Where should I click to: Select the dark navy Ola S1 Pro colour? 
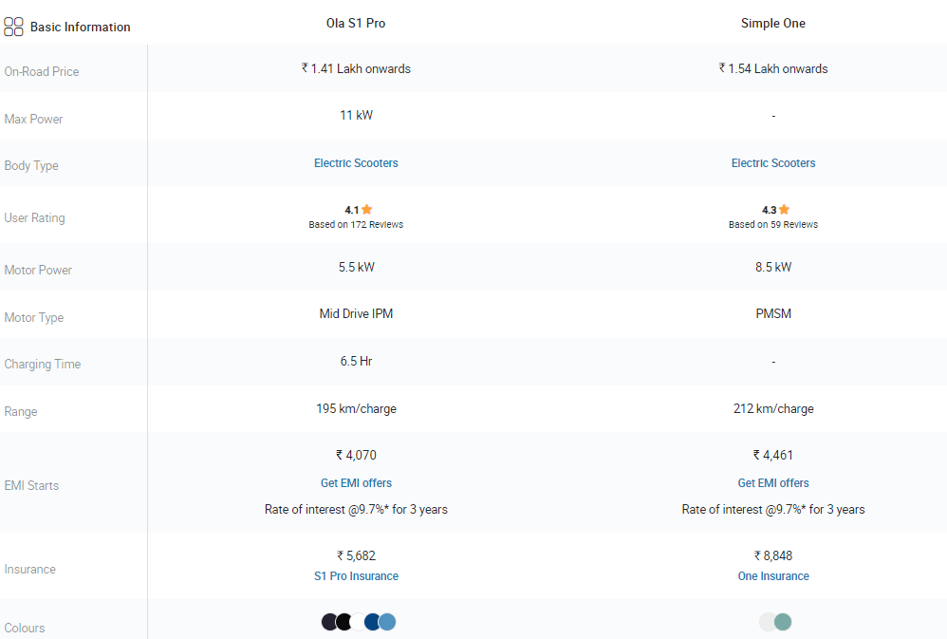(x=328, y=622)
